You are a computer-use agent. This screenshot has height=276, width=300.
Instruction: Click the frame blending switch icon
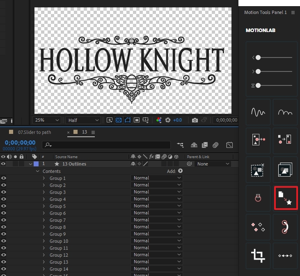point(205,145)
